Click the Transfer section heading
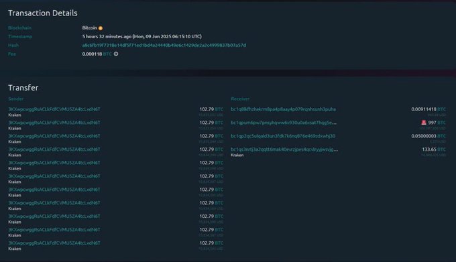 pos(23,88)
